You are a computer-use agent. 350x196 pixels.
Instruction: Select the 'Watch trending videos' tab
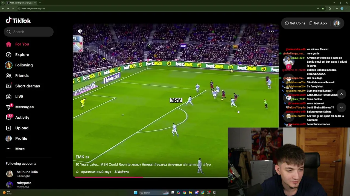(x=21, y=3)
